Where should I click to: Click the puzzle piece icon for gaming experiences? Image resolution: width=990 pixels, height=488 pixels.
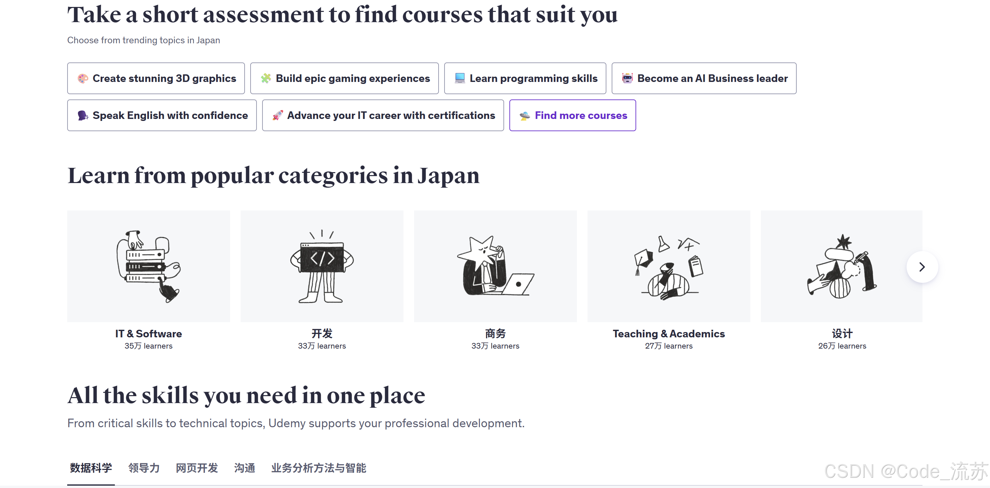click(265, 78)
